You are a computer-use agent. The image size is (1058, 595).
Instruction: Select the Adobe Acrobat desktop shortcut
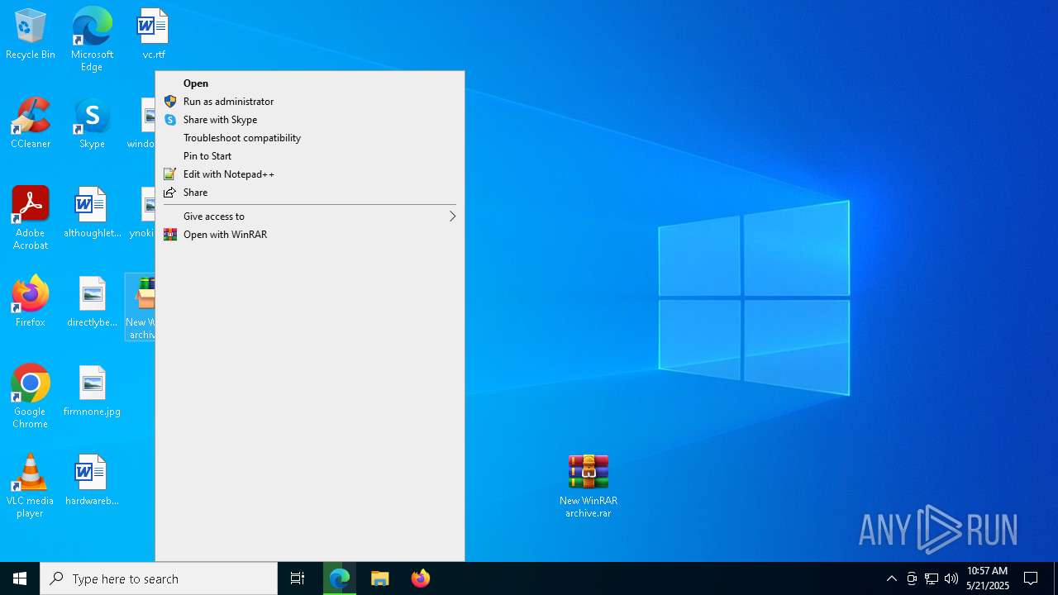[x=31, y=218]
